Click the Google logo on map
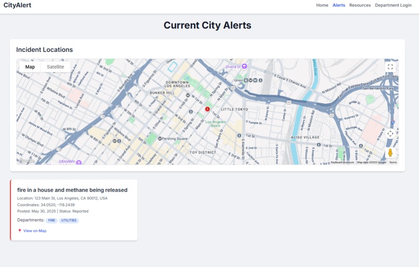 point(27,161)
